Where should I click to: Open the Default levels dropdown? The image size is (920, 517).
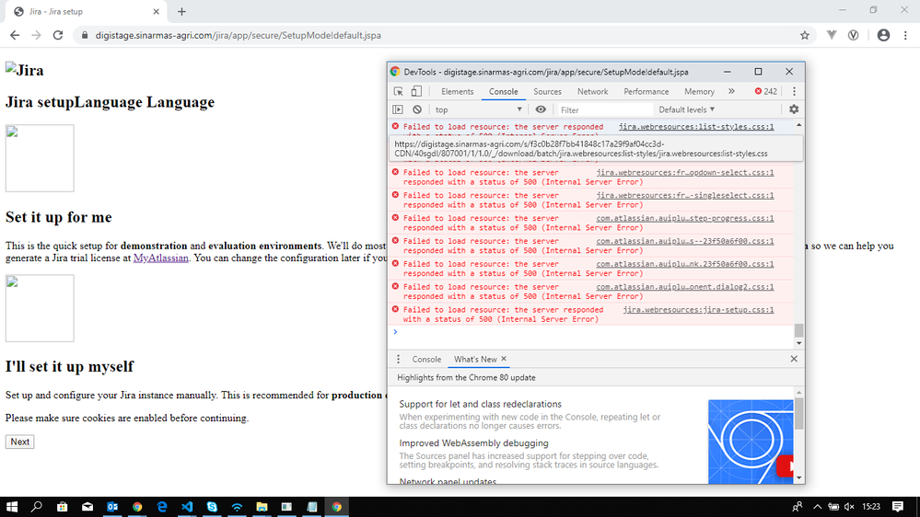pos(686,109)
